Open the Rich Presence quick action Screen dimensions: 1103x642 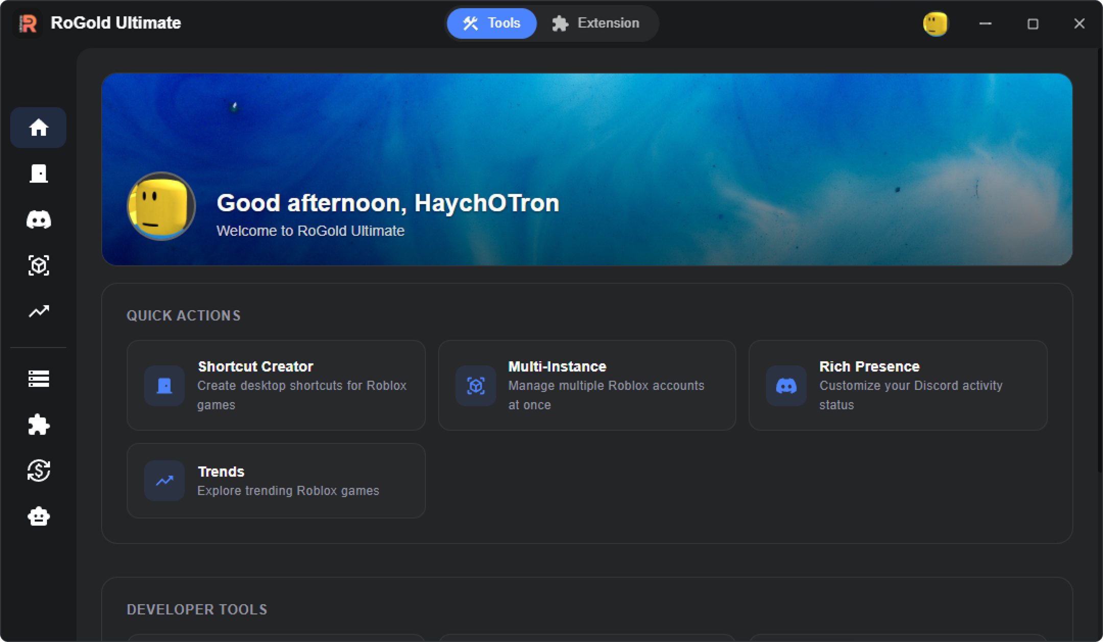click(x=898, y=385)
